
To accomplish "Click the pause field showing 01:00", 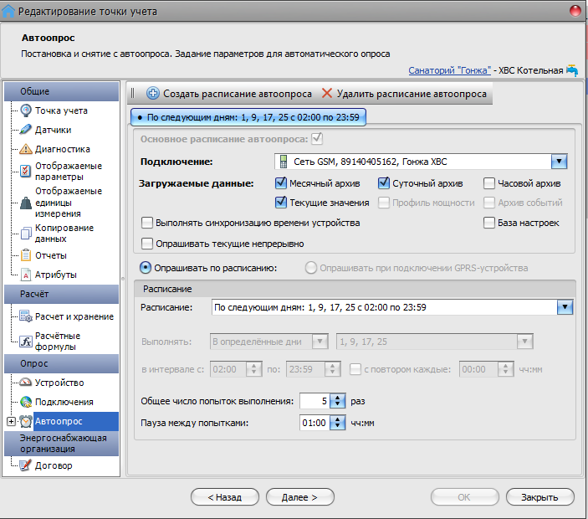I will (315, 423).
